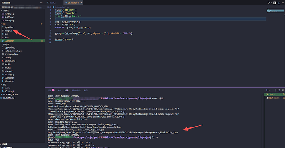Open new terminal profile dropdown
The height and width of the screenshot is (148, 285).
269,90
